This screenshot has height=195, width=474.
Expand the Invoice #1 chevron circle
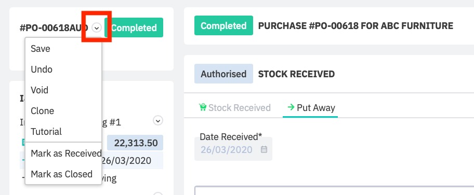pos(158,121)
